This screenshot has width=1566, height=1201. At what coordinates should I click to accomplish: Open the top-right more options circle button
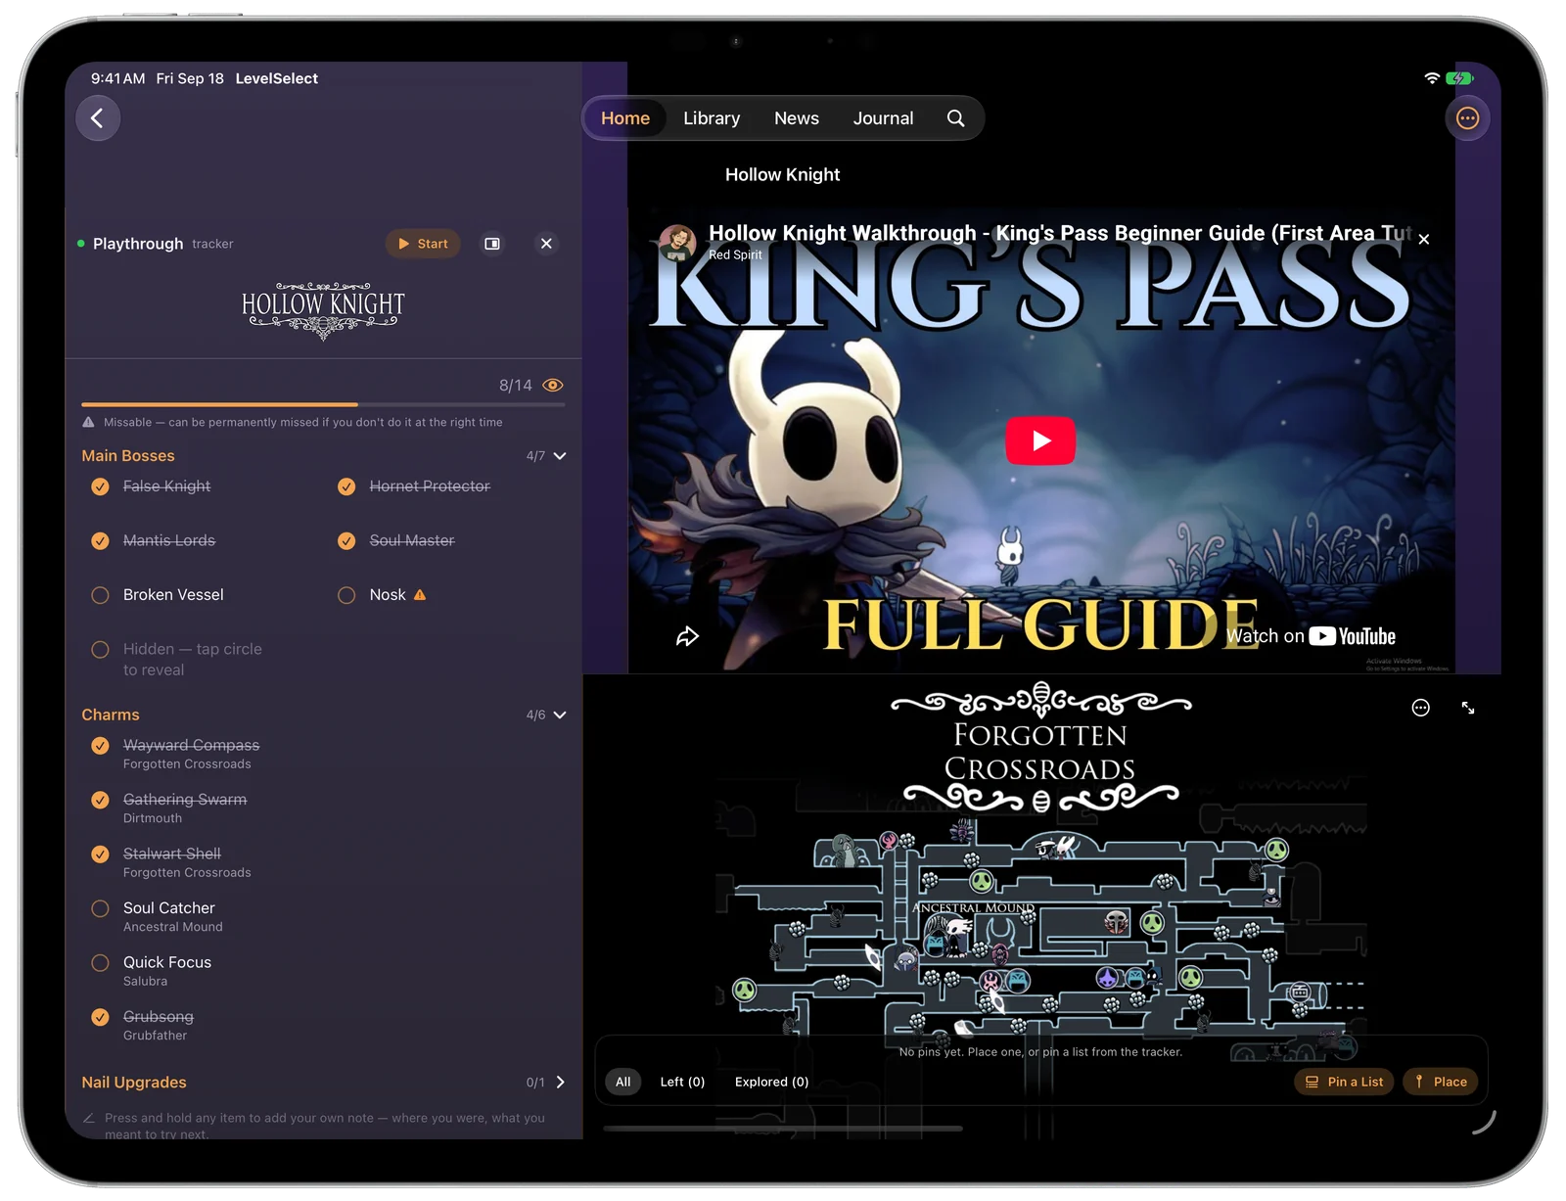[1467, 118]
